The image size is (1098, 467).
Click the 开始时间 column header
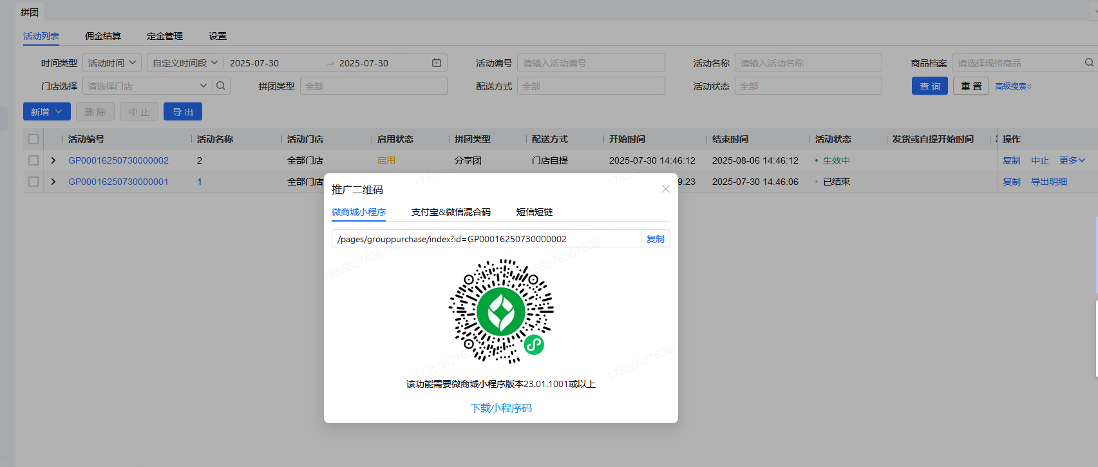click(x=627, y=139)
